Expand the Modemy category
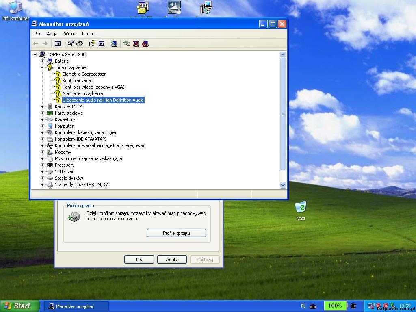416x312 pixels. [42, 152]
